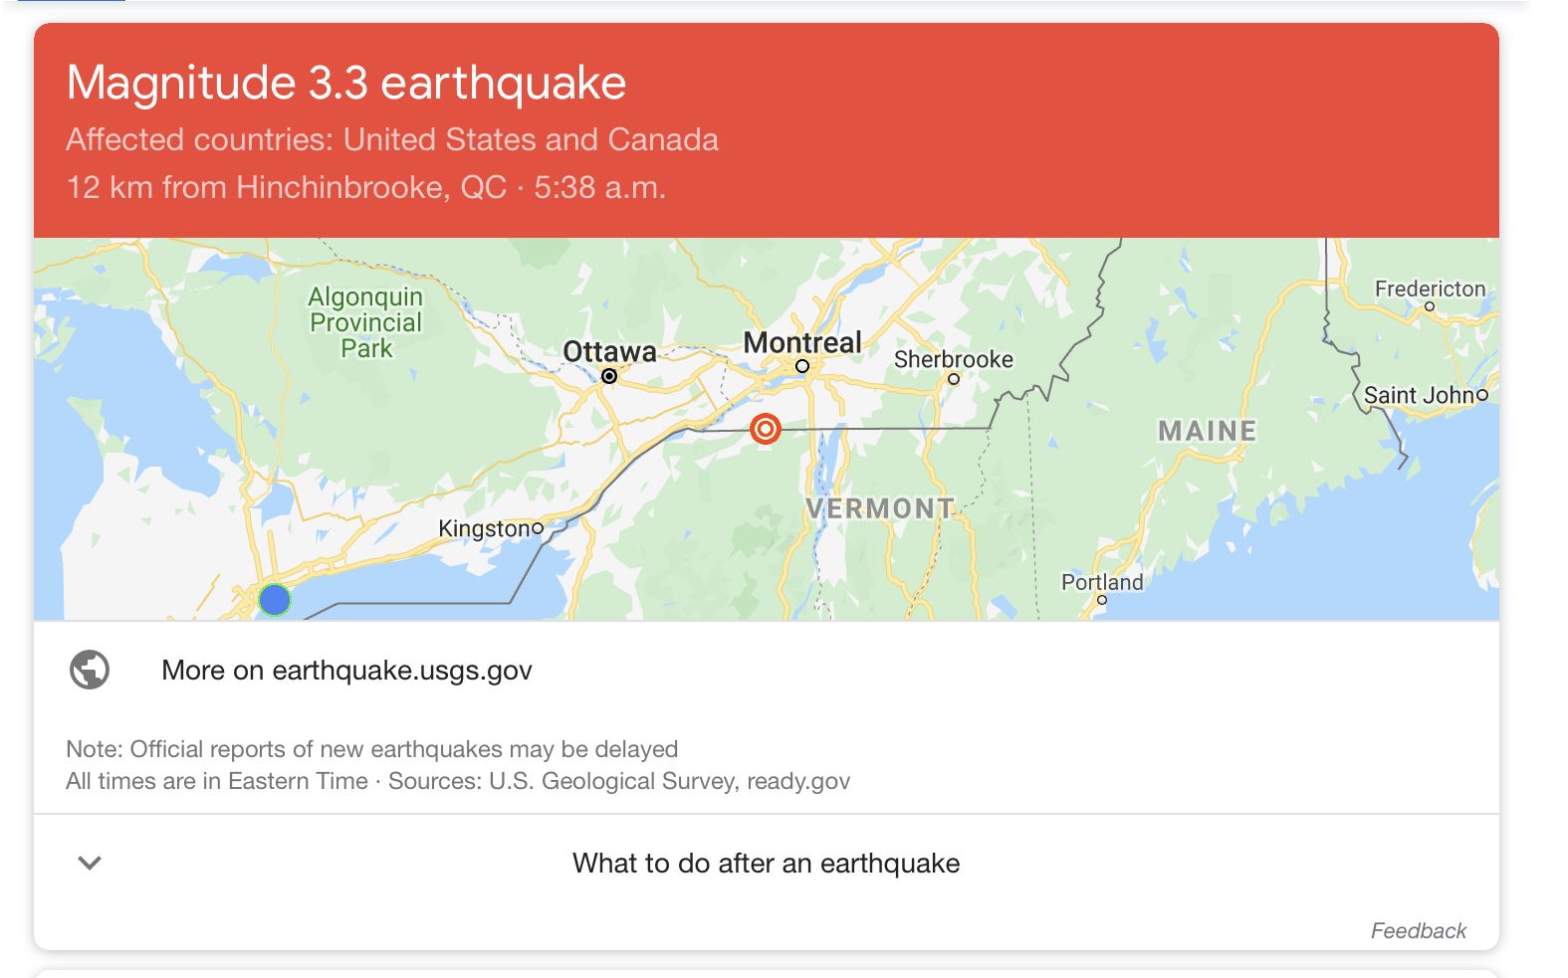The height and width of the screenshot is (978, 1568).
Task: Click the Fredericton city marker circle
Action: [x=1430, y=306]
